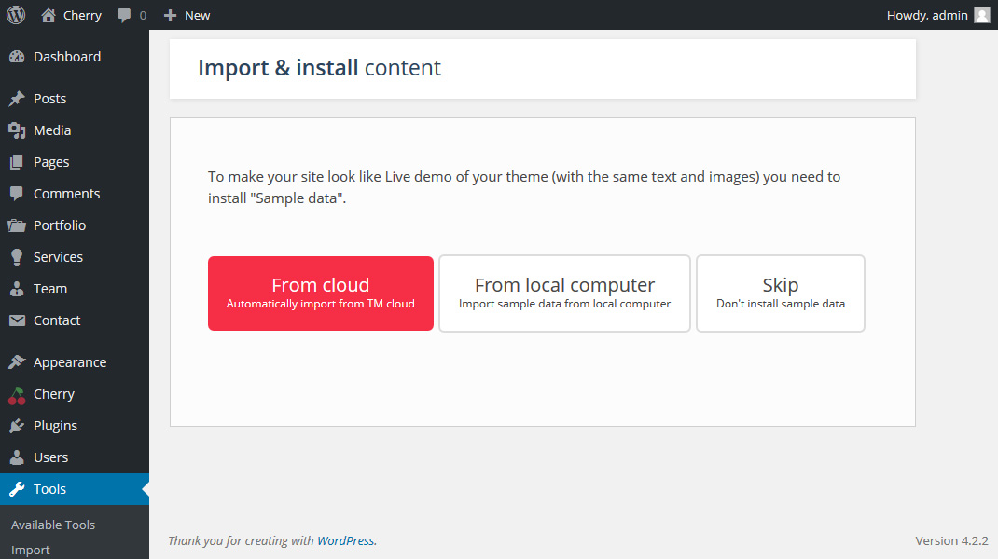
Task: Open Users menu label
Action: click(x=51, y=457)
